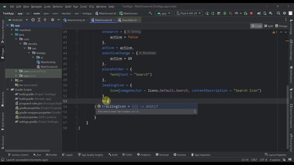Click 4 spaces indent status
The width and height of the screenshot is (294, 165).
tap(275, 160)
